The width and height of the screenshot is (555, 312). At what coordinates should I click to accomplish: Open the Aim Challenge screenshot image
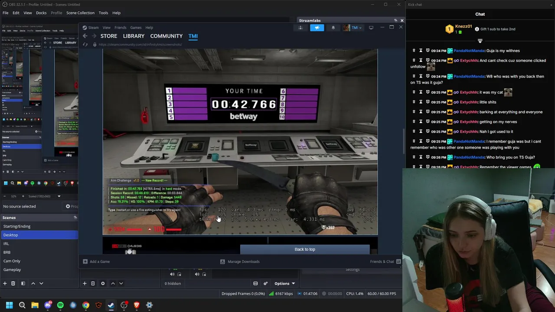[x=240, y=142]
